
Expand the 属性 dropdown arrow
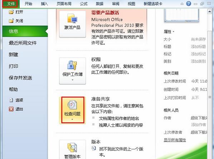click(174, 31)
